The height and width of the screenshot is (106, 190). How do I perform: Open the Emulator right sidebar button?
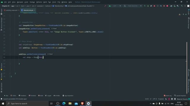pos(189,73)
